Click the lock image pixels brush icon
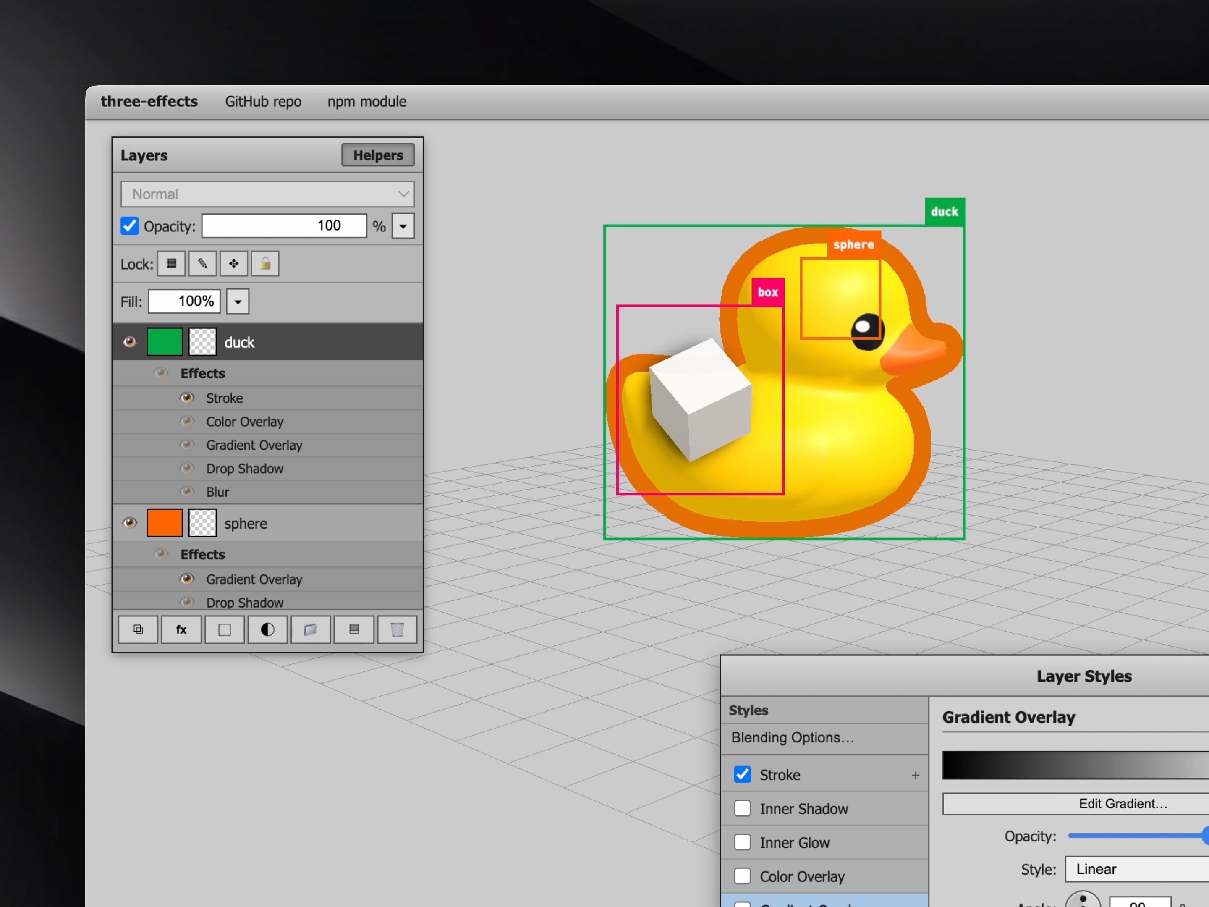 tap(202, 264)
